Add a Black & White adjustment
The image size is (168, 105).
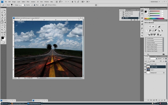(x=156, y=31)
